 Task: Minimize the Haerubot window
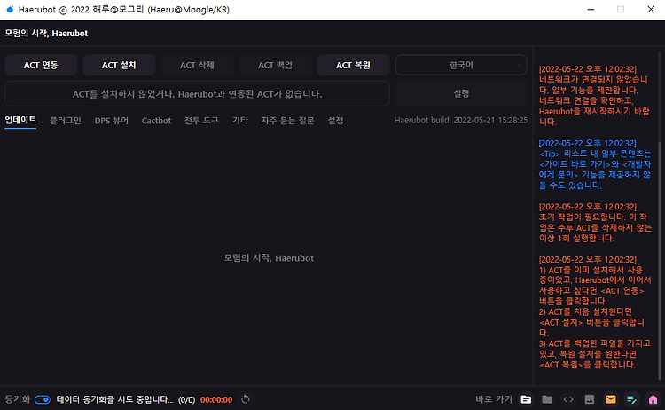(591, 10)
